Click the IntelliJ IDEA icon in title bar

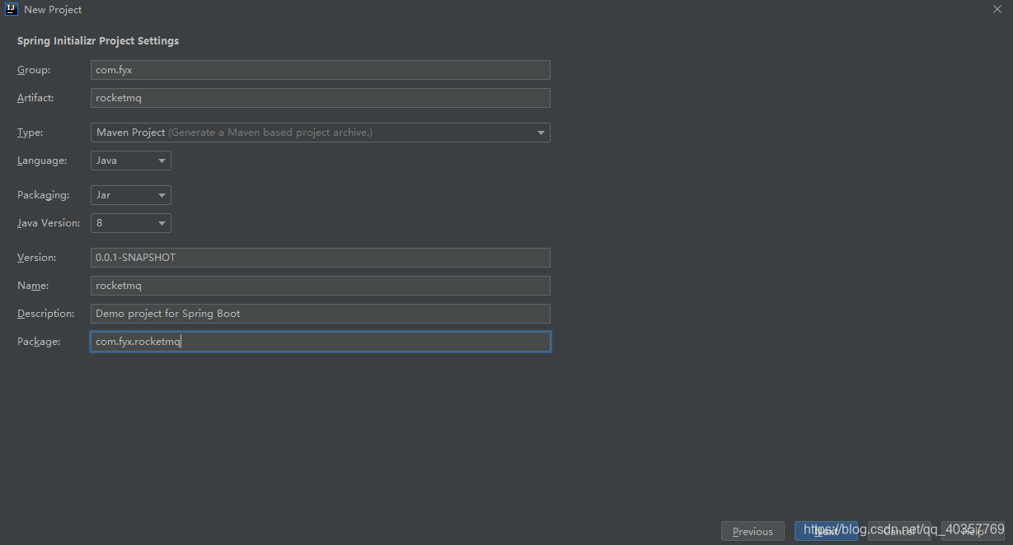(12, 10)
